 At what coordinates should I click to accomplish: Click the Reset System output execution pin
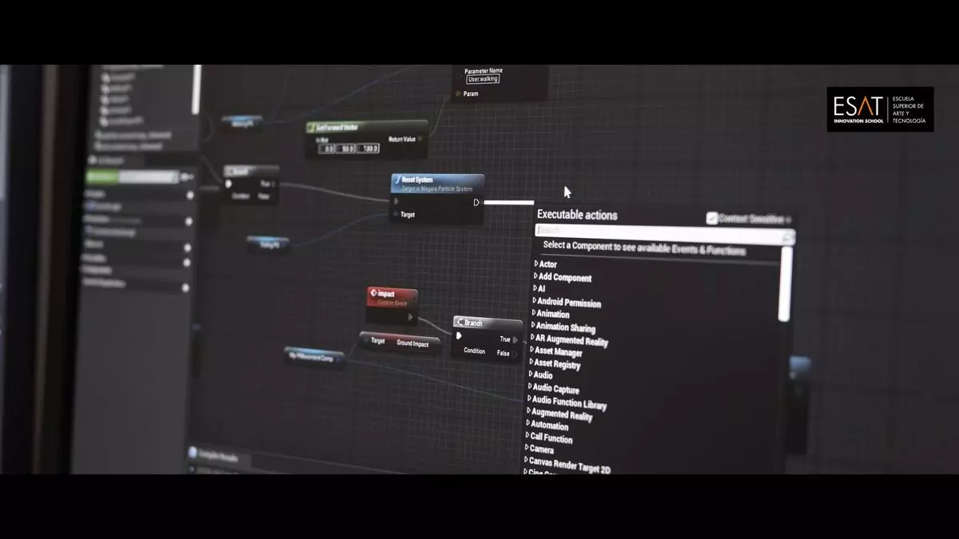[x=476, y=202]
